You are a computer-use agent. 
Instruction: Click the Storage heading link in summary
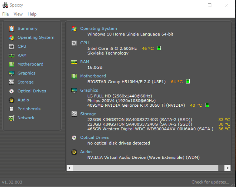[88, 114]
